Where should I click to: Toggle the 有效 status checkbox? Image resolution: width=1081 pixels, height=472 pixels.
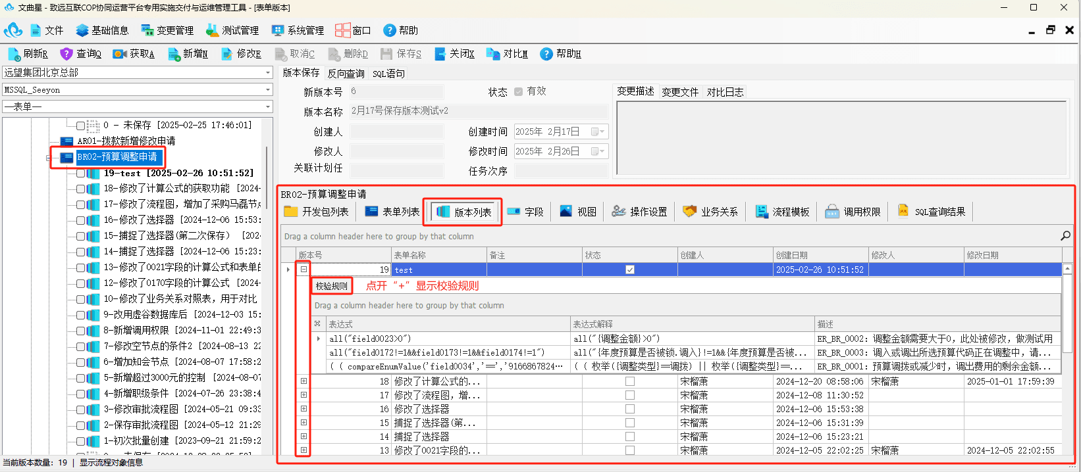pyautogui.click(x=519, y=91)
